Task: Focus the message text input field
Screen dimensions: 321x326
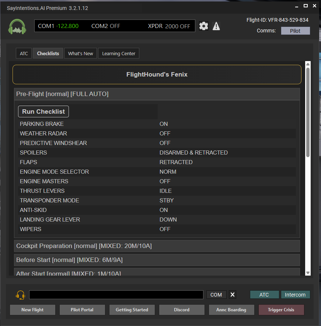Action: click(116, 295)
